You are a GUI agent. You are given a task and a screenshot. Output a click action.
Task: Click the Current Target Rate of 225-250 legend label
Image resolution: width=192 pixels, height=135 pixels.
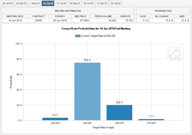pyautogui.click(x=98, y=36)
